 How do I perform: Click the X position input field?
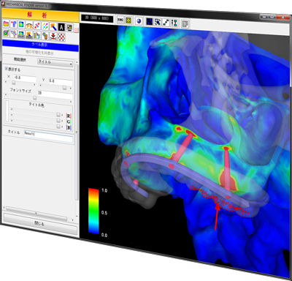point(25,78)
